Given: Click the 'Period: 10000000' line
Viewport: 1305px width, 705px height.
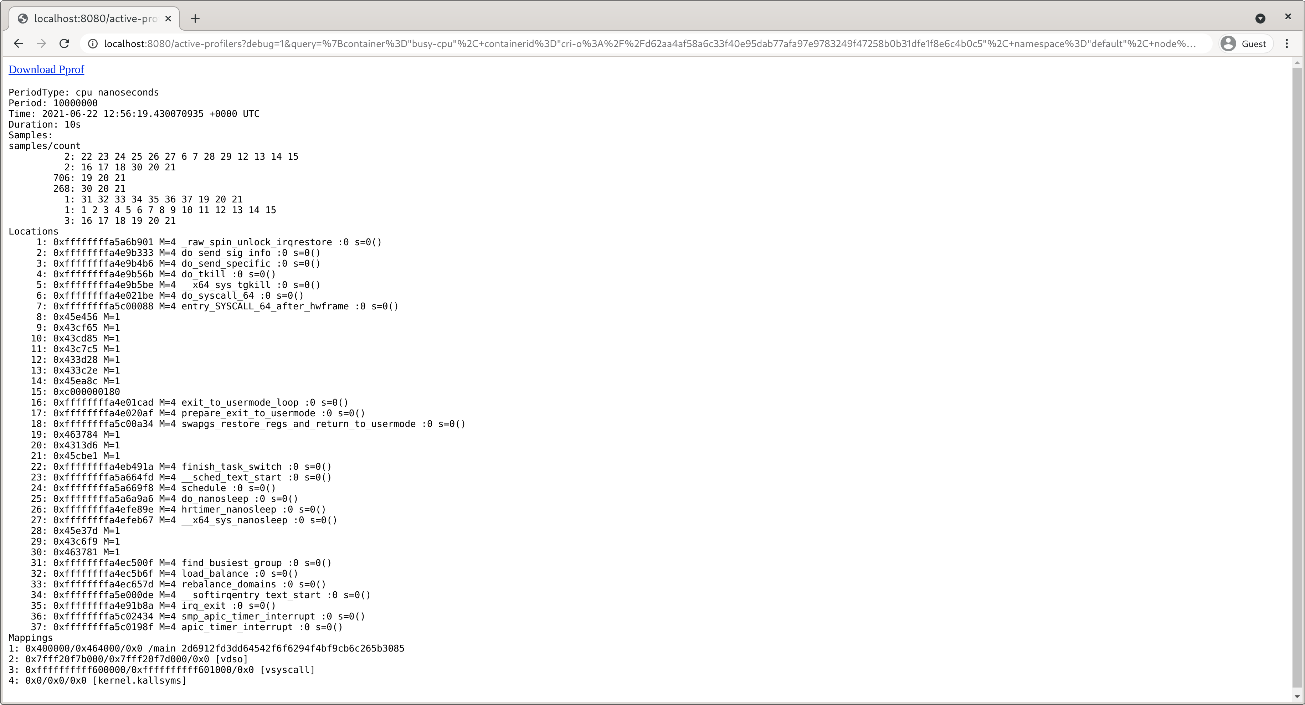Looking at the screenshot, I should pyautogui.click(x=53, y=103).
